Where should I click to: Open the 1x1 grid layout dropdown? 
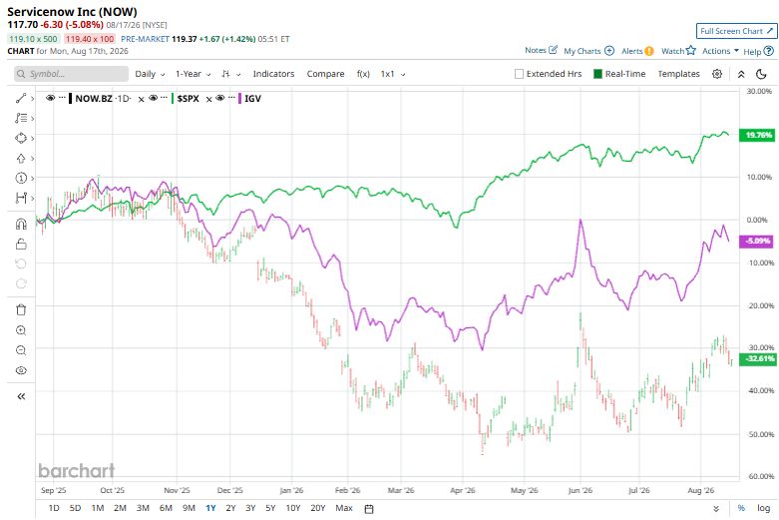point(393,74)
